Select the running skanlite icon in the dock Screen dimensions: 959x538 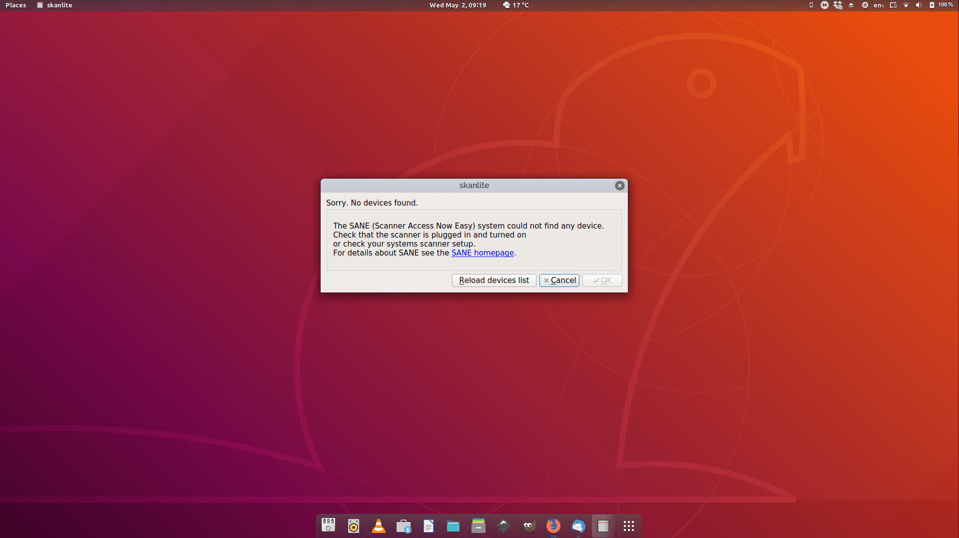tap(603, 526)
